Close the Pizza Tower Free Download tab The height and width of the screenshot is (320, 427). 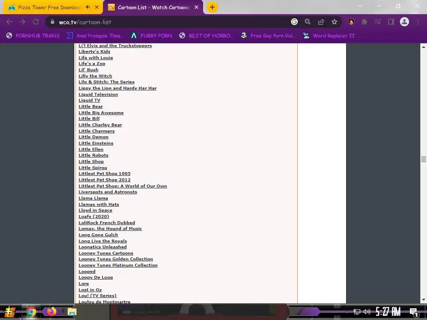[97, 7]
